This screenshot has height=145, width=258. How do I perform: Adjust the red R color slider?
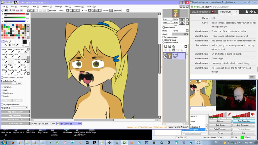click(15, 14)
